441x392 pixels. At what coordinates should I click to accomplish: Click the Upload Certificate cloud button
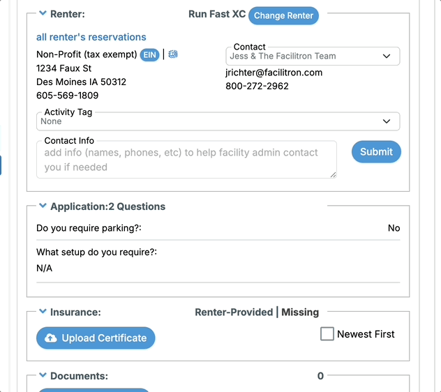click(x=96, y=338)
